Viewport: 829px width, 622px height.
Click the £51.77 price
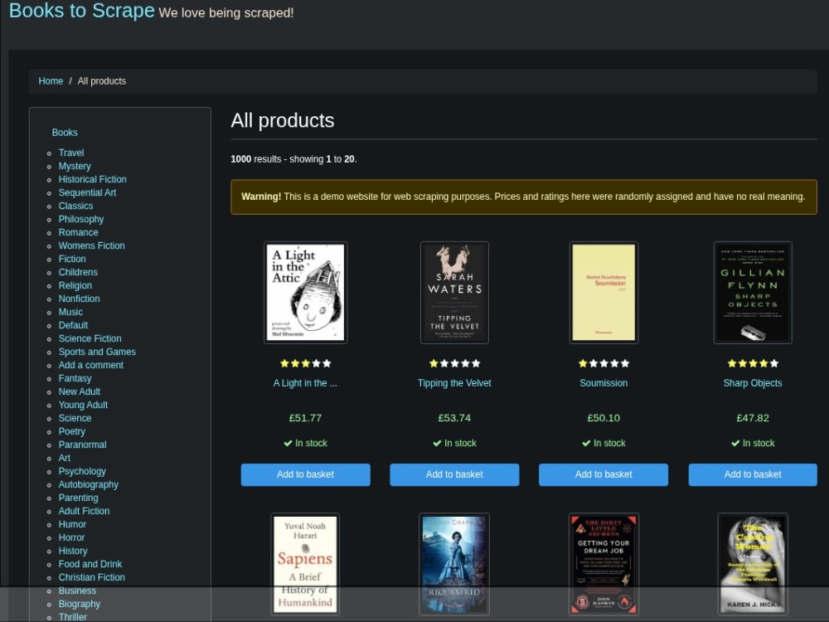[305, 418]
